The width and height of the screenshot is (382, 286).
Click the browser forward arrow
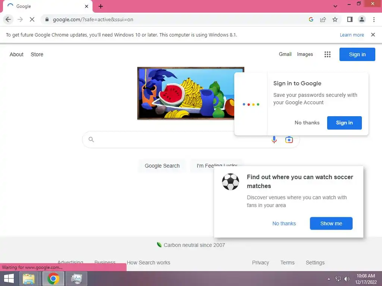(x=20, y=19)
